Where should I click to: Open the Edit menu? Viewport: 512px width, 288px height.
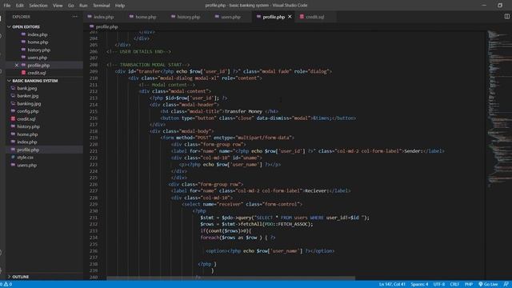click(19, 6)
